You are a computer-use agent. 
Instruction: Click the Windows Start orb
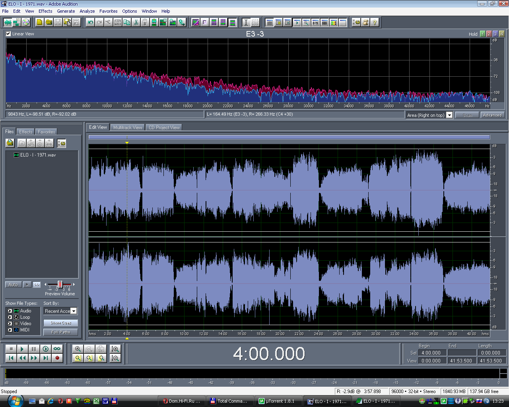point(15,401)
